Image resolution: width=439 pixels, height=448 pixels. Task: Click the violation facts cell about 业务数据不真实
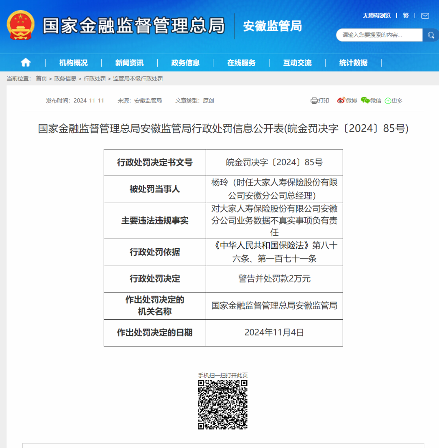(274, 221)
